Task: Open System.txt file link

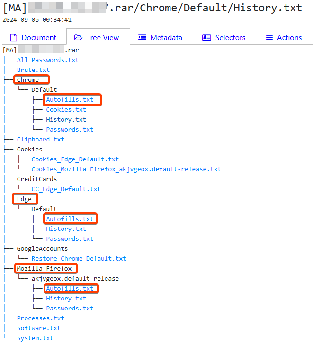Action: tap(35, 338)
